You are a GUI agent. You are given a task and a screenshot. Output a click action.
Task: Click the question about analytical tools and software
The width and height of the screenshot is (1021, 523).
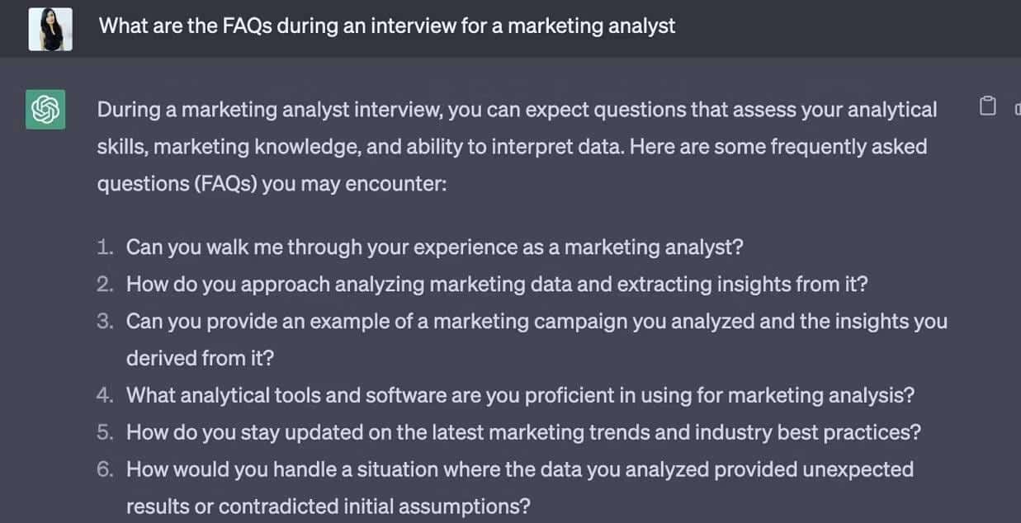click(x=520, y=395)
